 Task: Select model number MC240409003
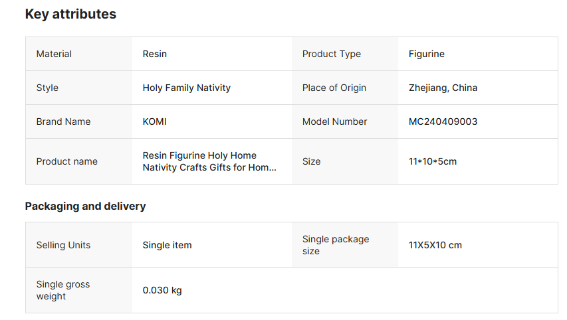click(443, 121)
